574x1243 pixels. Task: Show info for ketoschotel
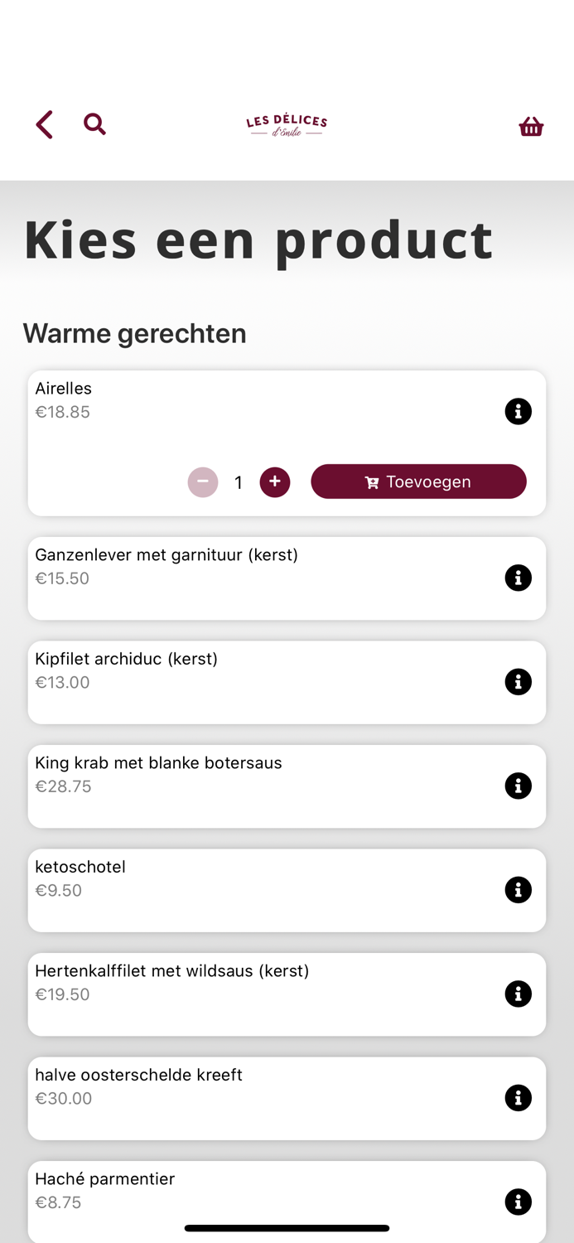(518, 890)
